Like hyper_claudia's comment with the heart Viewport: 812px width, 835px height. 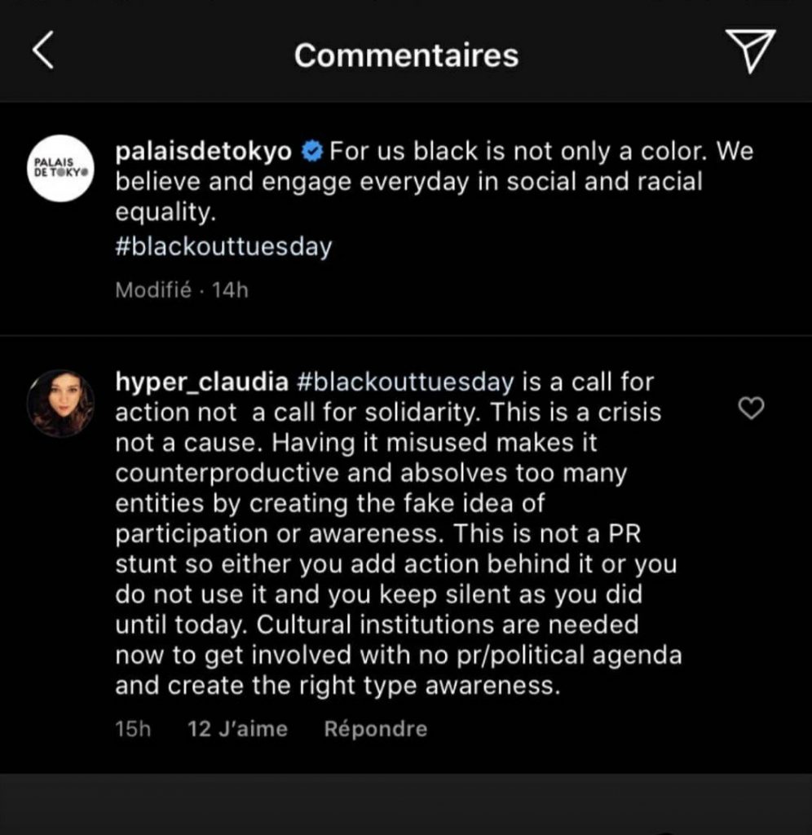(750, 409)
